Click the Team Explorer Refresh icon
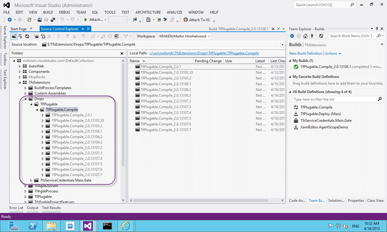 321,36
